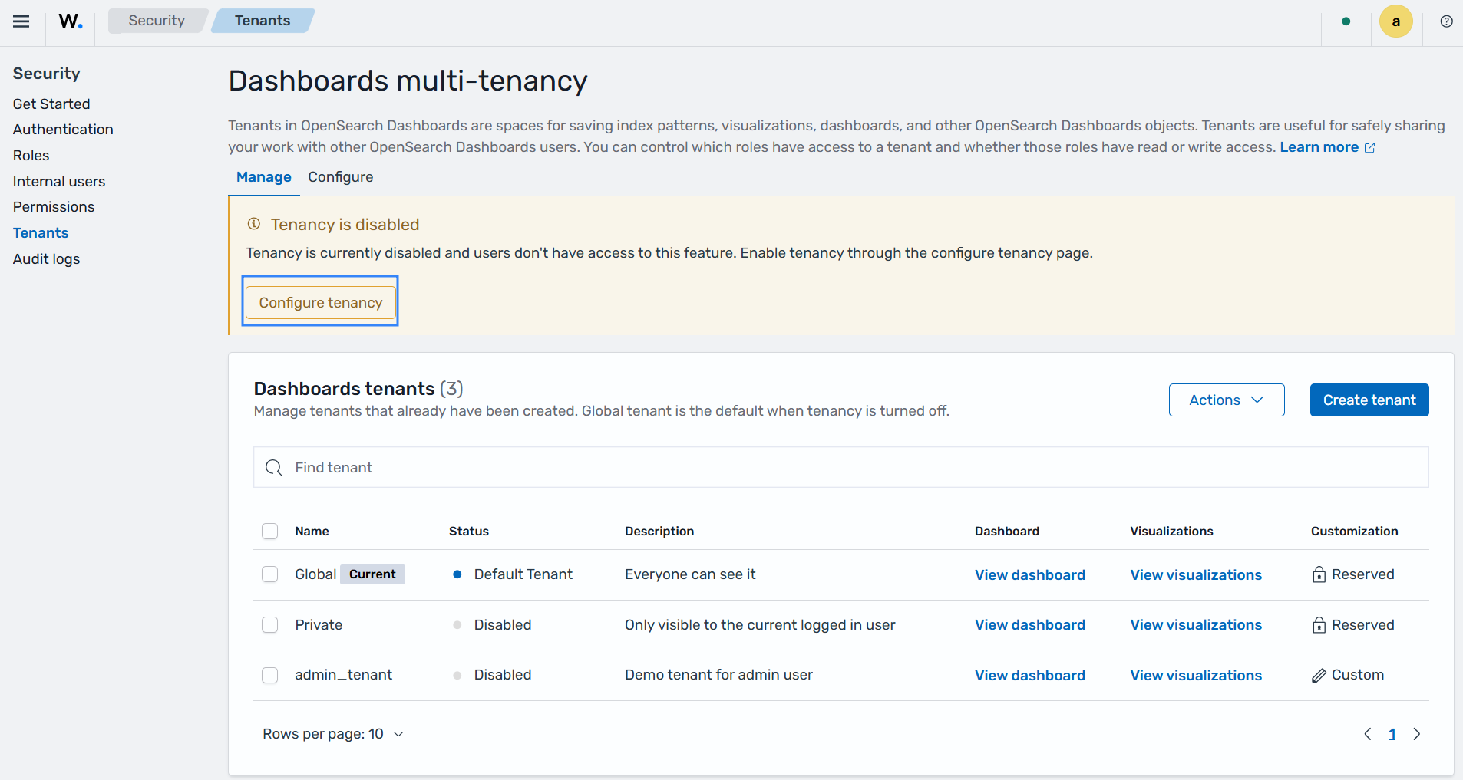
Task: View dashboard for admin_tenant
Action: coord(1030,676)
